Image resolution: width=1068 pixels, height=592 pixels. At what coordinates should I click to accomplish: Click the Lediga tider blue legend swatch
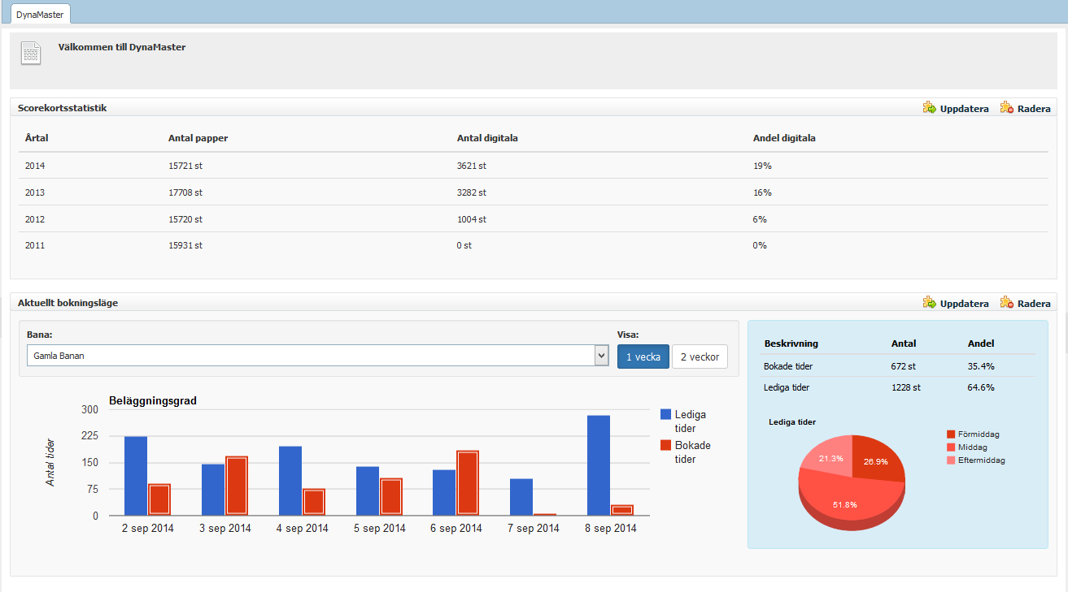665,414
